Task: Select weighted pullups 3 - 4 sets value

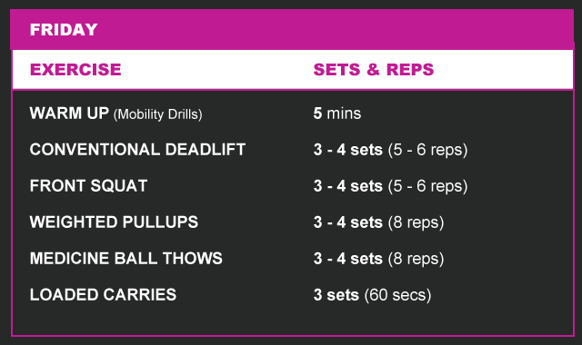Action: coord(347,222)
